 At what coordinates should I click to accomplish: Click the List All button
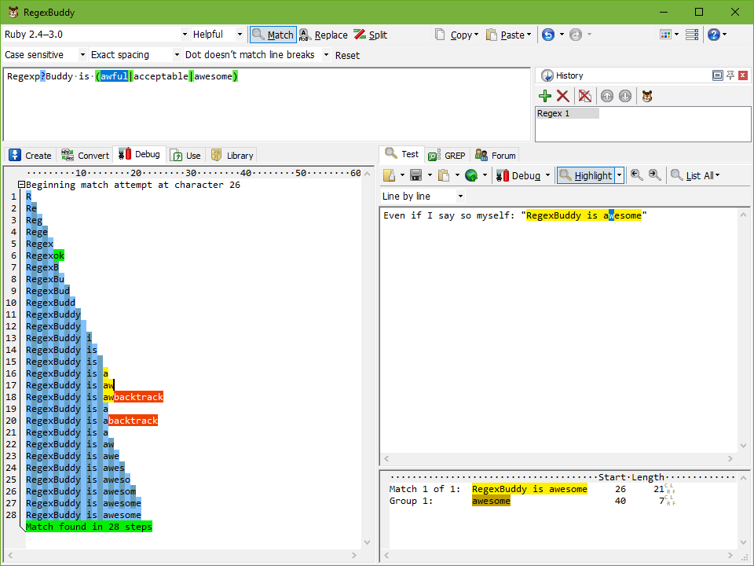click(696, 175)
